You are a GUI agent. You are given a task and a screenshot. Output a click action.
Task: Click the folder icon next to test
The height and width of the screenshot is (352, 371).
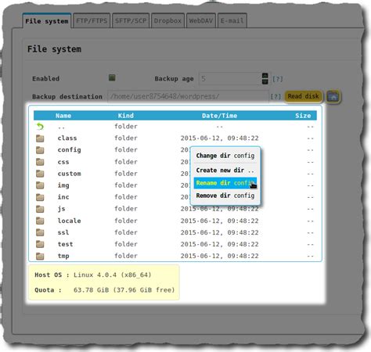[40, 244]
